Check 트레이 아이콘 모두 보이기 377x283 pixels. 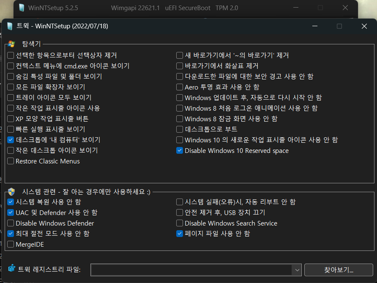(11, 98)
